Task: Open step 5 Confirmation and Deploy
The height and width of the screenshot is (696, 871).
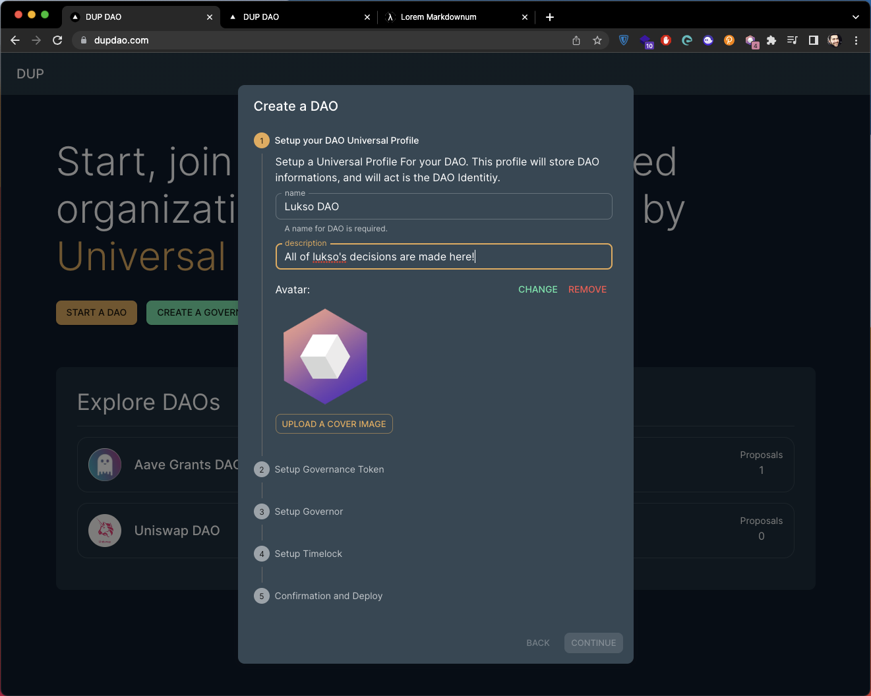Action: point(318,596)
